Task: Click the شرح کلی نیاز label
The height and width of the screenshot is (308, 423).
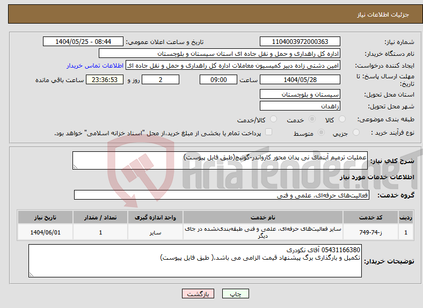Action: click(x=392, y=161)
